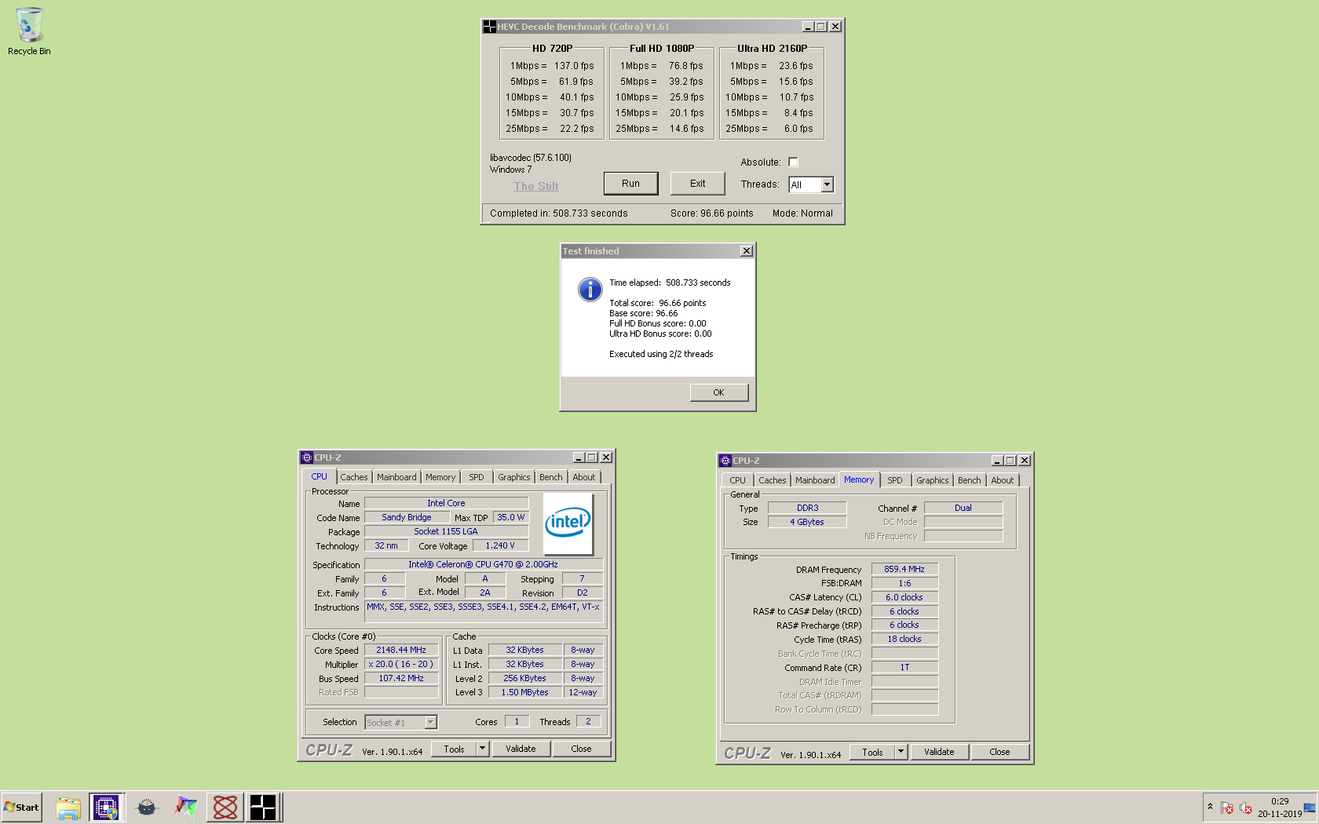Image resolution: width=1319 pixels, height=824 pixels.
Task: Click the Core Speed 2148.44 MHz field
Action: 401,651
